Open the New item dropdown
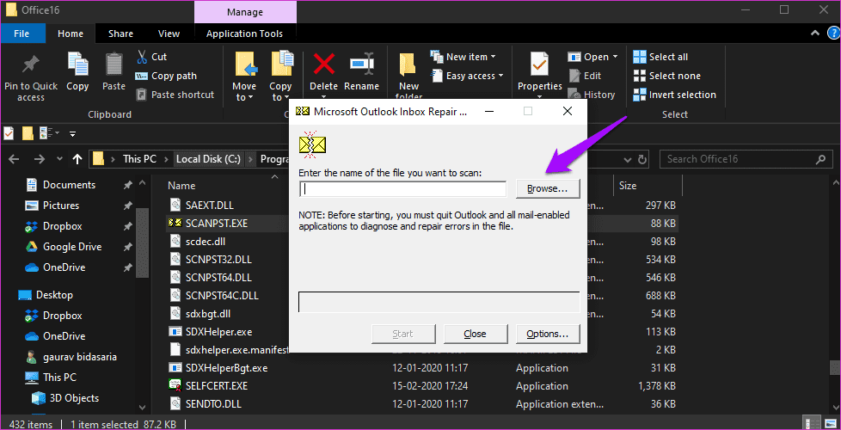The image size is (841, 430). click(463, 57)
